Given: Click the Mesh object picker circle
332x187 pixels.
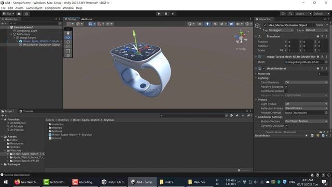Looking at the screenshot, I should (326, 62).
